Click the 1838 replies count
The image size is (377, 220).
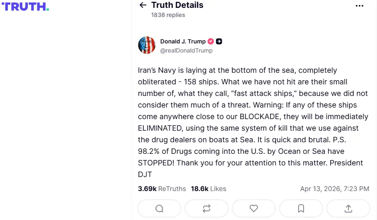[x=168, y=15]
